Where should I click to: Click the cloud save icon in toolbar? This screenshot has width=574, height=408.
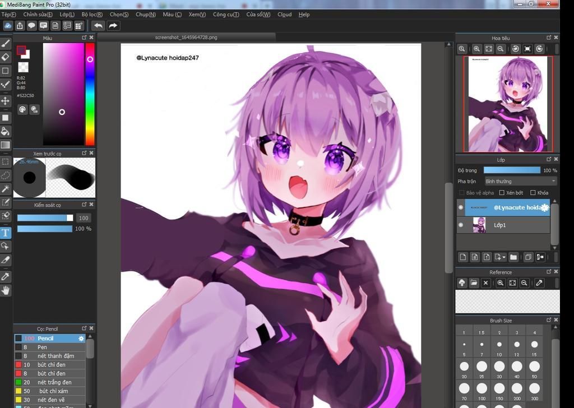coord(8,26)
